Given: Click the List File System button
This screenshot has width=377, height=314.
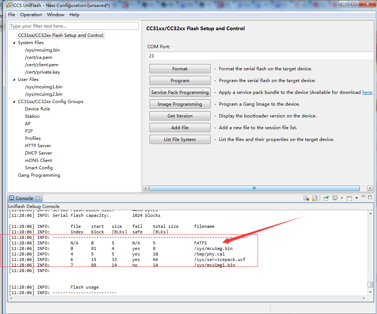Looking at the screenshot, I should point(180,140).
